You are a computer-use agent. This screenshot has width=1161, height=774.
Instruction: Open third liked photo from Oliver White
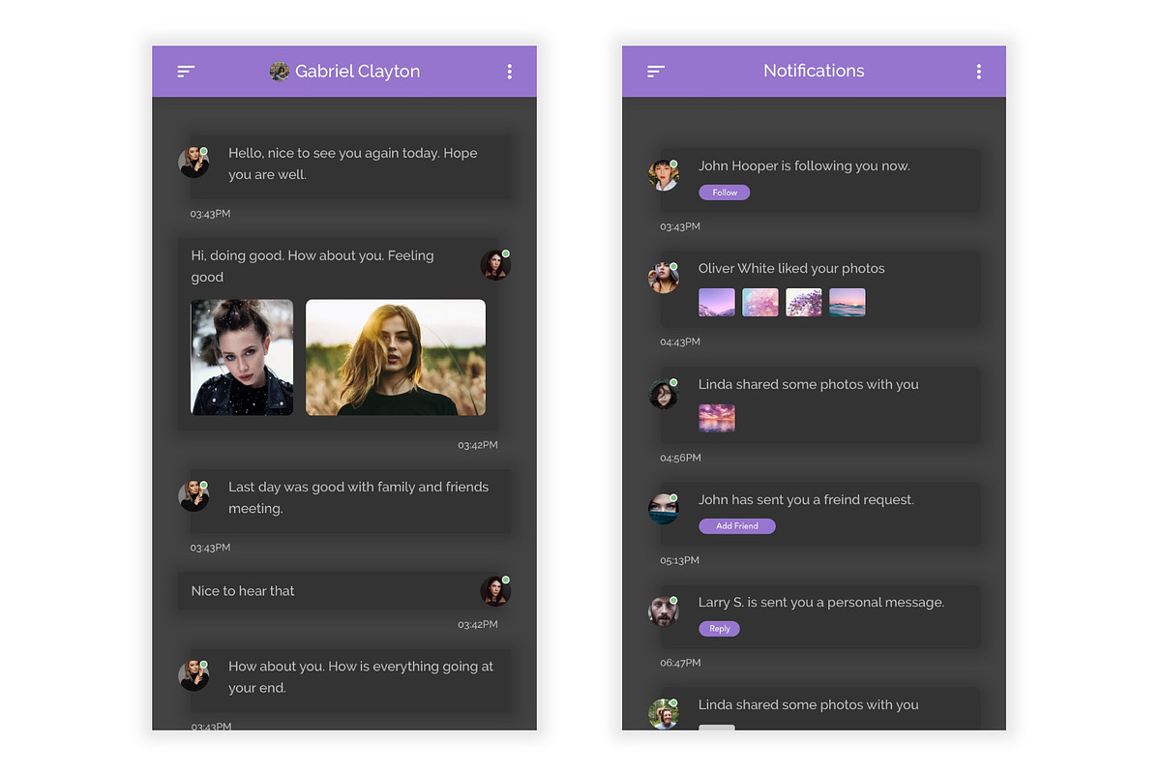point(804,302)
